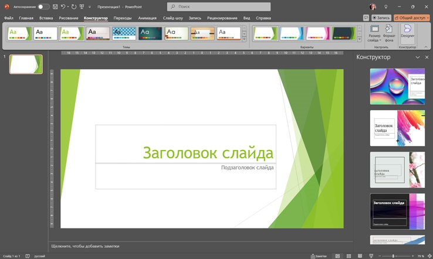
Task: Open the Конструктор pane options dropdown
Action: coord(418,57)
